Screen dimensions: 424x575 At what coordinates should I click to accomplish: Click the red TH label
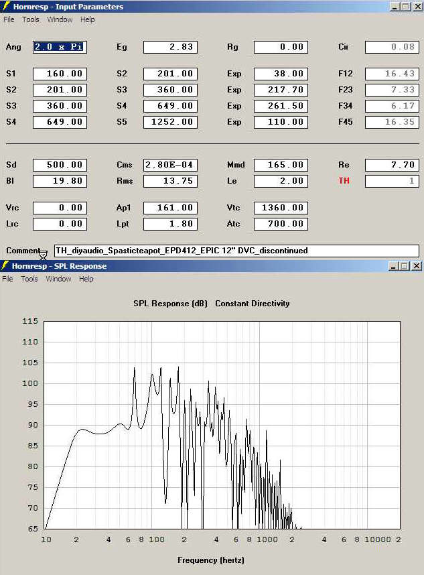[x=344, y=181]
